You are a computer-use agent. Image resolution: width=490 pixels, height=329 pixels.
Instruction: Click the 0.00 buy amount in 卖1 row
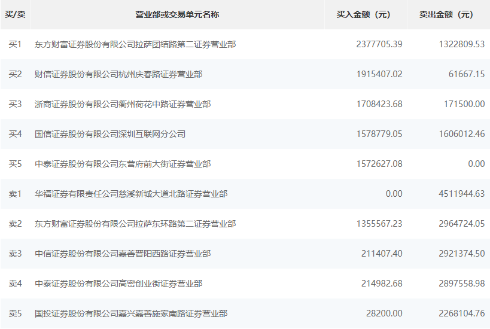tap(394, 194)
